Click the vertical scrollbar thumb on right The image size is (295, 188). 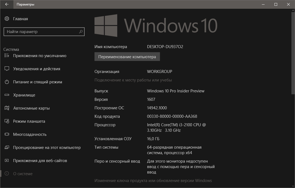point(293,53)
